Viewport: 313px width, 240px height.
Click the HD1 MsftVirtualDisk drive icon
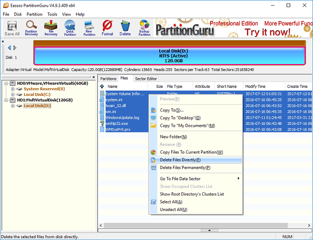[x=13, y=100]
